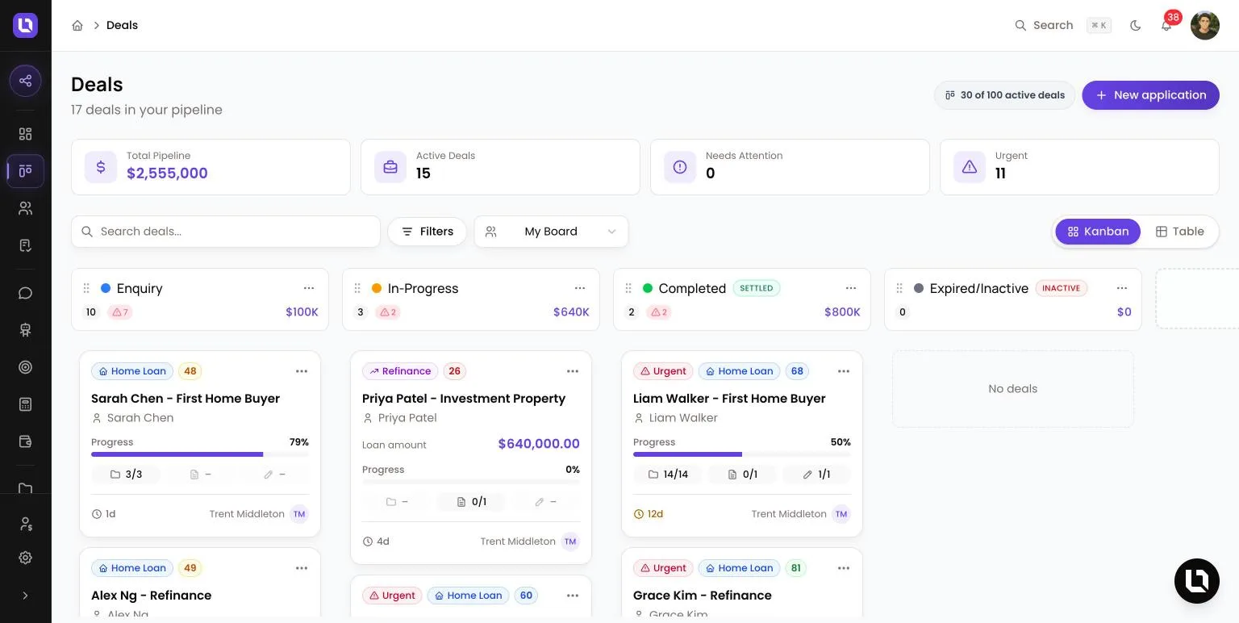Open the calculator sidebar icon

point(25,404)
